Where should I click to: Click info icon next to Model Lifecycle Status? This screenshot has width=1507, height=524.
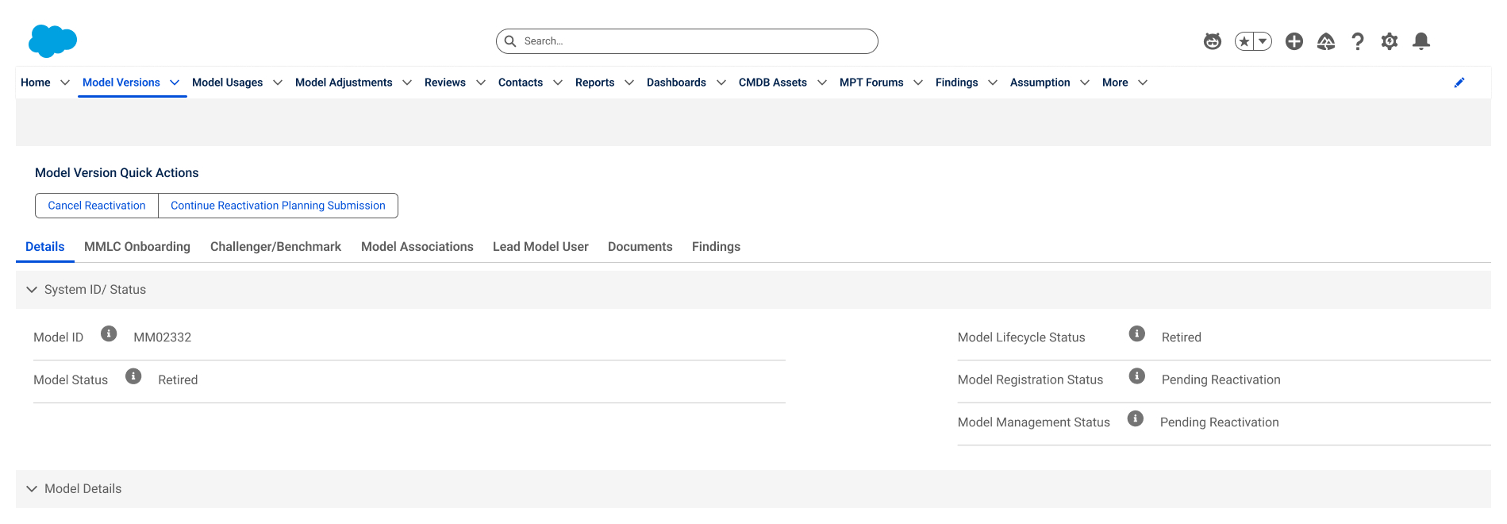coord(1137,333)
